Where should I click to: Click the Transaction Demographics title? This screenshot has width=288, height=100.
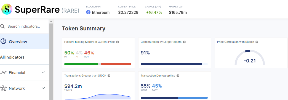pyautogui.click(x=158, y=76)
